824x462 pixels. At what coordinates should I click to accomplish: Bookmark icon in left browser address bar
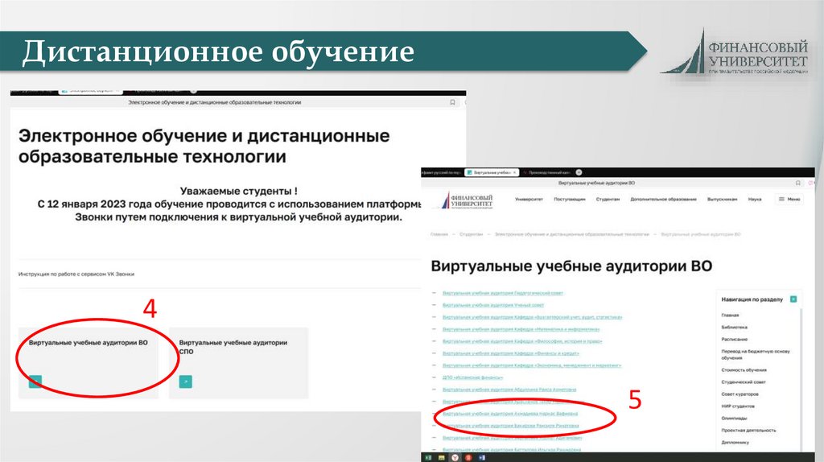click(452, 102)
